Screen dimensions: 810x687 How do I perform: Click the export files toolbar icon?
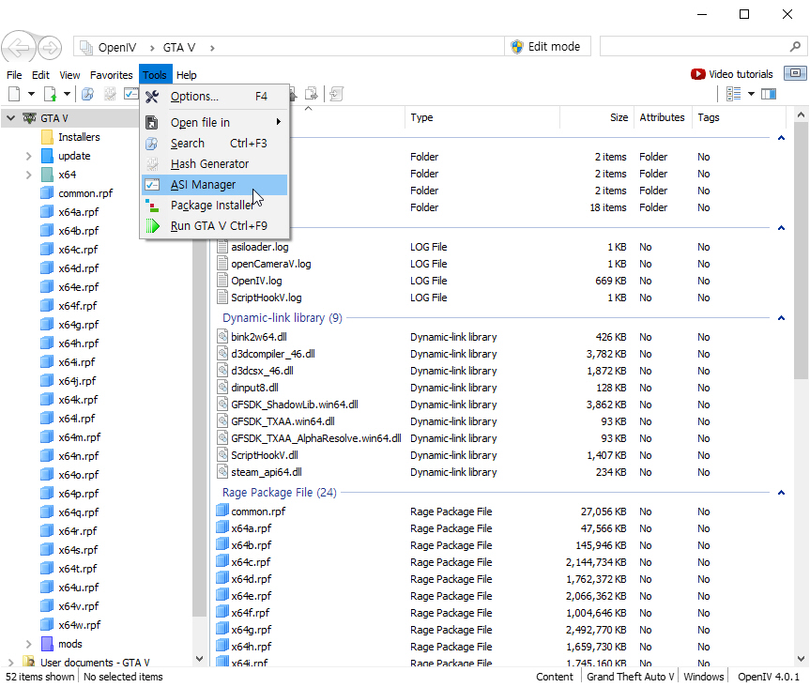tap(312, 94)
